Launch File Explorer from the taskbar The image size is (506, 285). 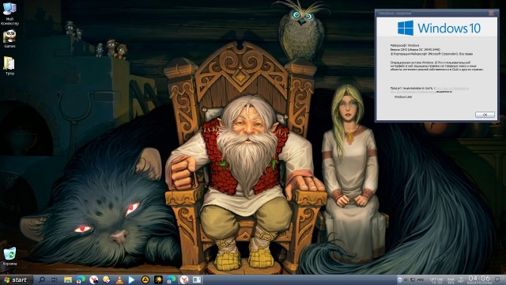tap(68, 279)
